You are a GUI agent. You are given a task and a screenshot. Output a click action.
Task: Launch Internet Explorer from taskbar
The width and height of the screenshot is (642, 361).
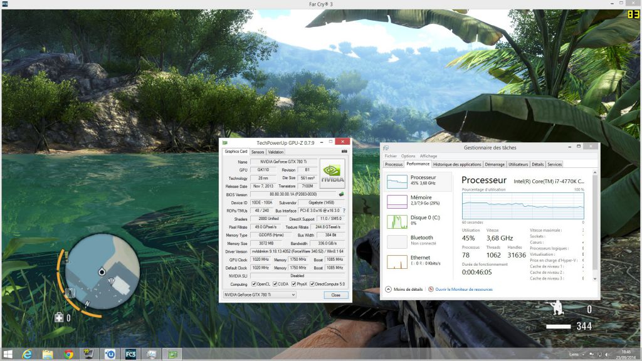tap(27, 355)
